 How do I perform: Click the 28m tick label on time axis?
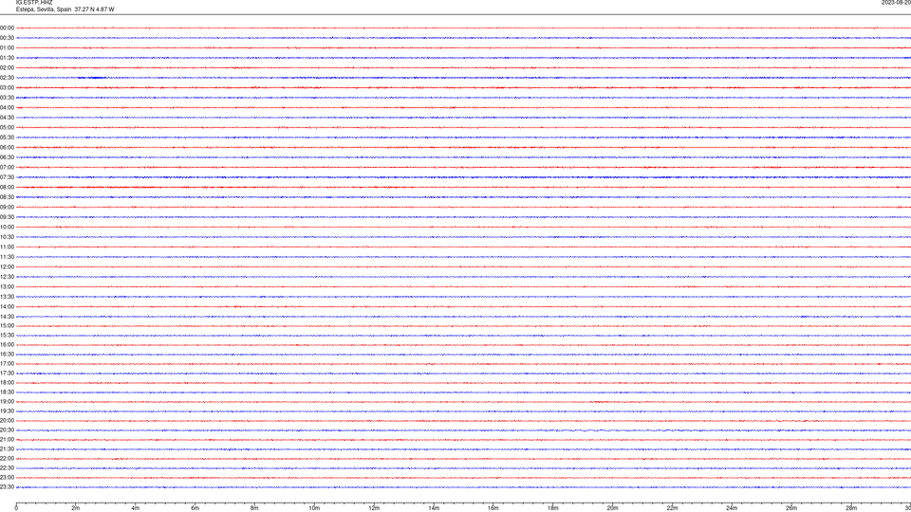click(851, 508)
